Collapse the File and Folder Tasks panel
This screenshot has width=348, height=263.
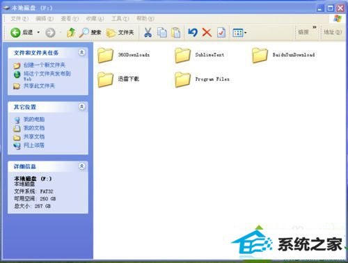81,53
